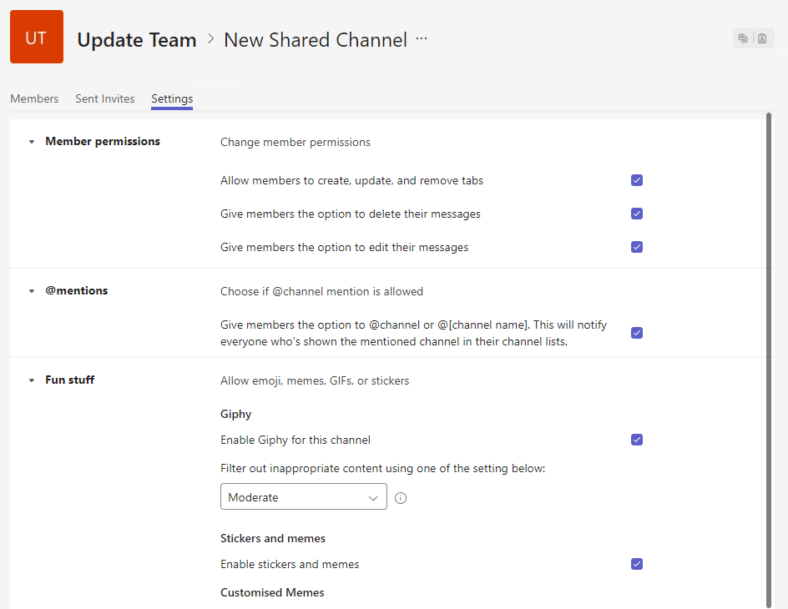Collapse the @mentions section
The image size is (788, 609).
[x=32, y=291]
